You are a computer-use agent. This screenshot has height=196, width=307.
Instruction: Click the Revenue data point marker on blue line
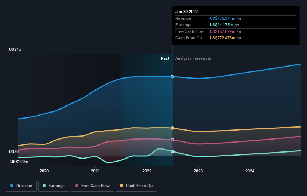172,77
